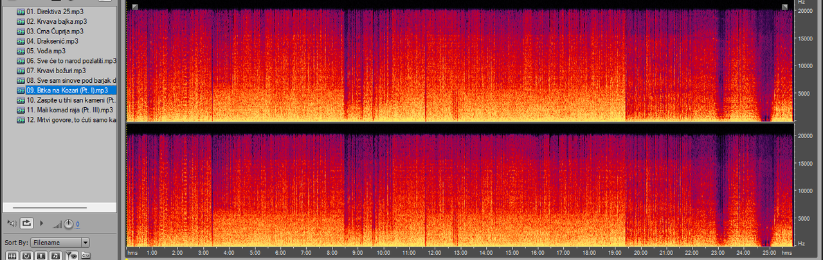Image resolution: width=823 pixels, height=260 pixels.
Task: Click the top-left spectrogram corner handle
Action: tap(134, 7)
